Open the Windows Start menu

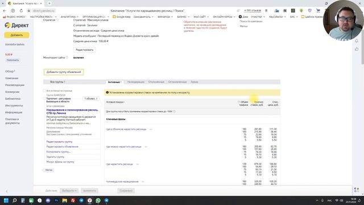[x=6, y=200]
